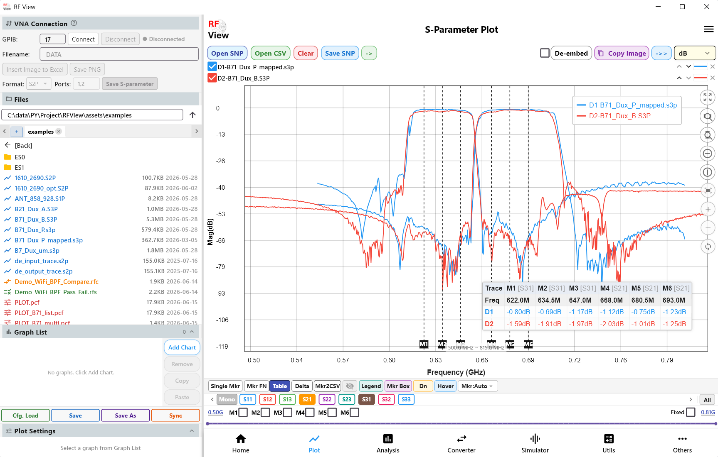This screenshot has height=457, width=718.
Task: Collapse the Graph List panel
Action: click(x=192, y=332)
